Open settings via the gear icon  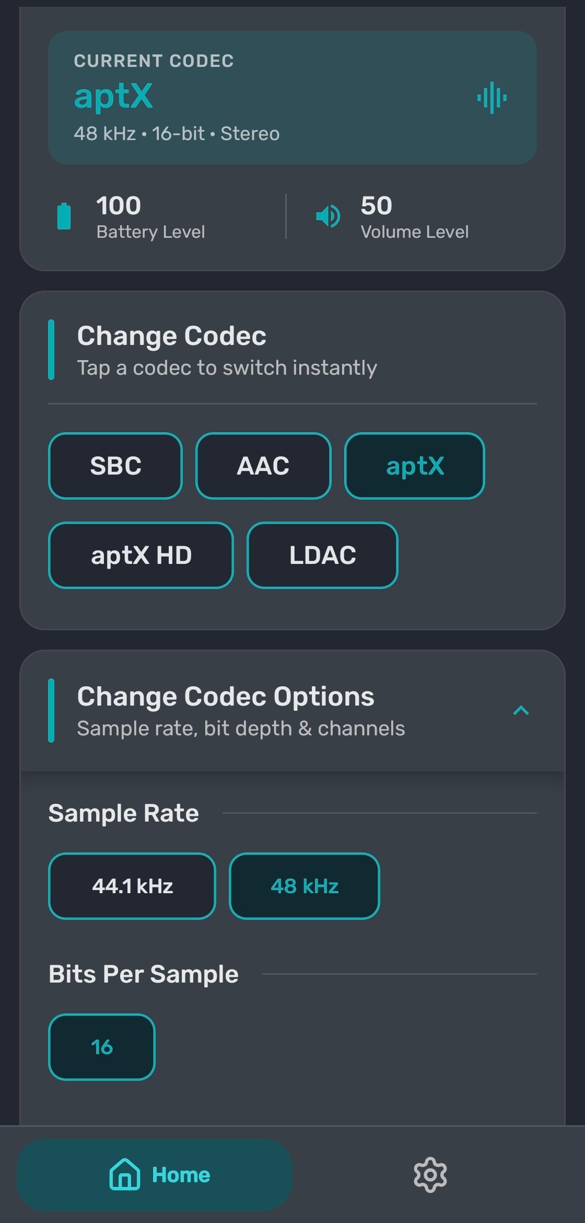point(430,1175)
